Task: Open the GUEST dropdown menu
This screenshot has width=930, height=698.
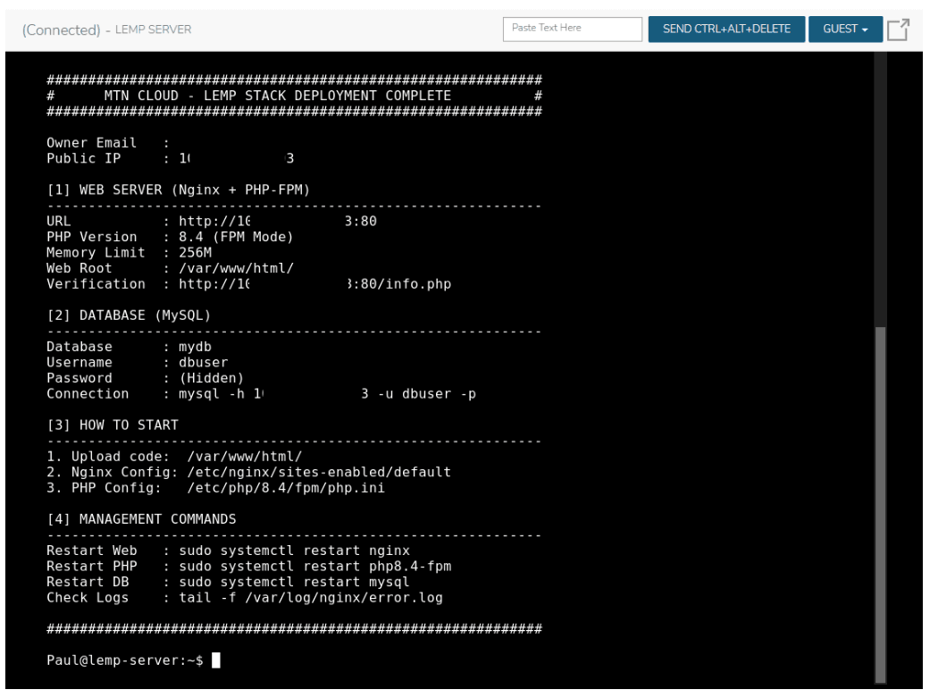Action: [845, 29]
